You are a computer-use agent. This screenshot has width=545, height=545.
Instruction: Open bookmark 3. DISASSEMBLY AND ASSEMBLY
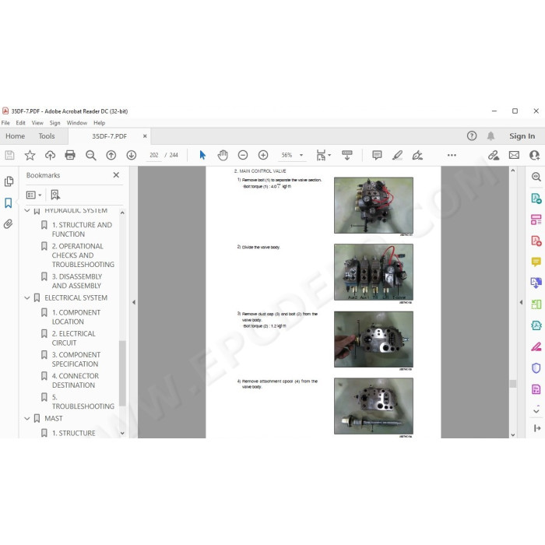(77, 281)
